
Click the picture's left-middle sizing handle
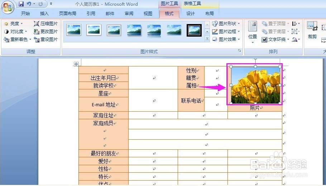coord(231,85)
